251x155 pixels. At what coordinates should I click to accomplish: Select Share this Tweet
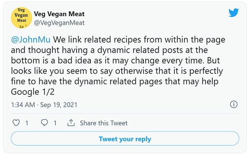pyautogui.click(x=104, y=123)
